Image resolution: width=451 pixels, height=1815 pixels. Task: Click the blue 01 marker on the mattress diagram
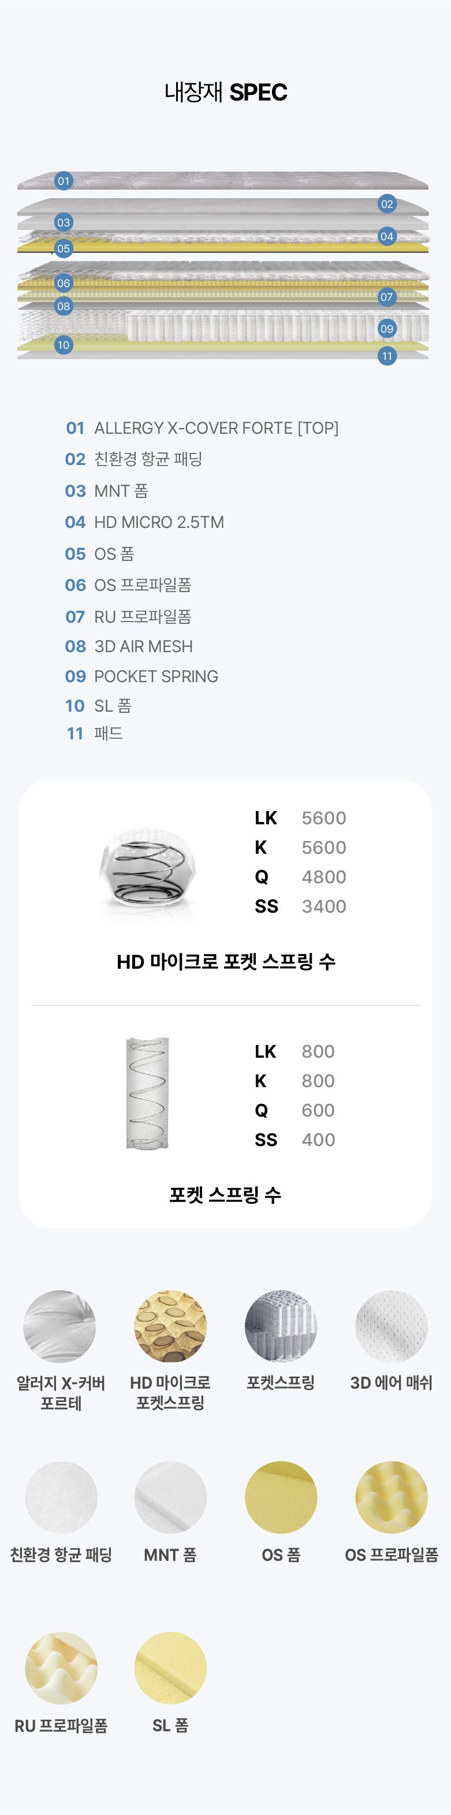[64, 181]
